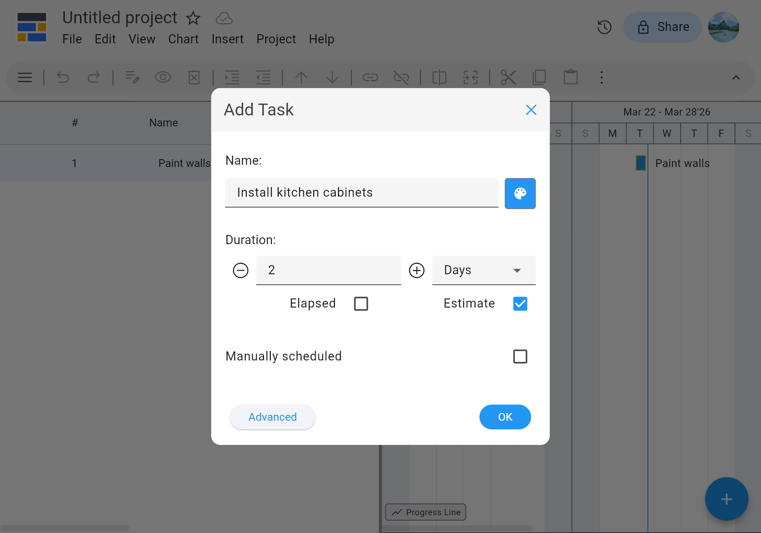The width and height of the screenshot is (761, 533).
Task: Open the Project menu
Action: pyautogui.click(x=276, y=39)
